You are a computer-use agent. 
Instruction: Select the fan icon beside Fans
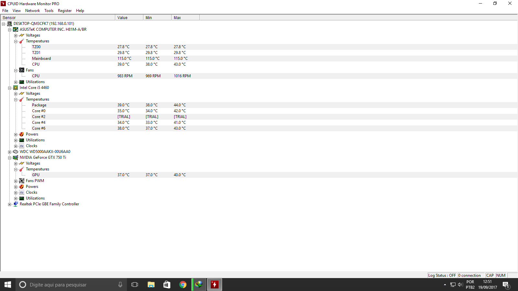[22, 70]
